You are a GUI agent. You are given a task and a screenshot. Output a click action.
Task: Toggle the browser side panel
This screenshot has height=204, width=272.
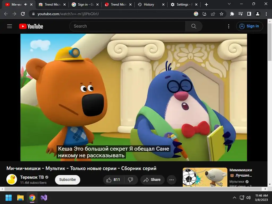[249, 14]
